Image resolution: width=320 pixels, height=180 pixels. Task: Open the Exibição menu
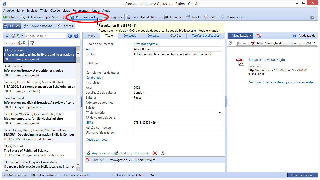[32, 11]
